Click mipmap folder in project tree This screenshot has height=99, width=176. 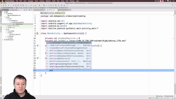[10, 36]
